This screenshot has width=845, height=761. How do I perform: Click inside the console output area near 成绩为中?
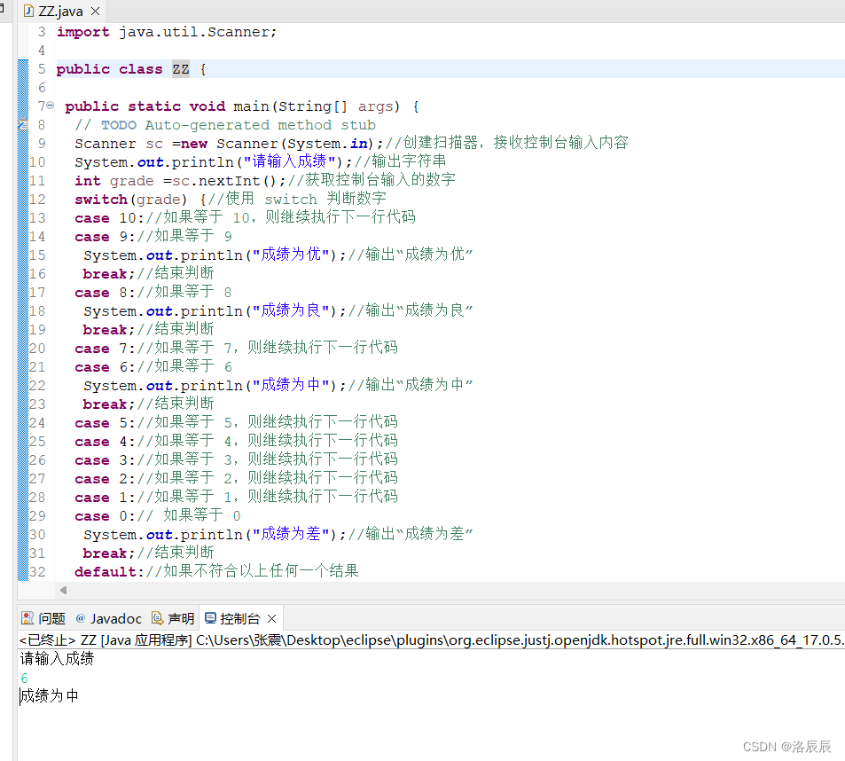[47, 696]
